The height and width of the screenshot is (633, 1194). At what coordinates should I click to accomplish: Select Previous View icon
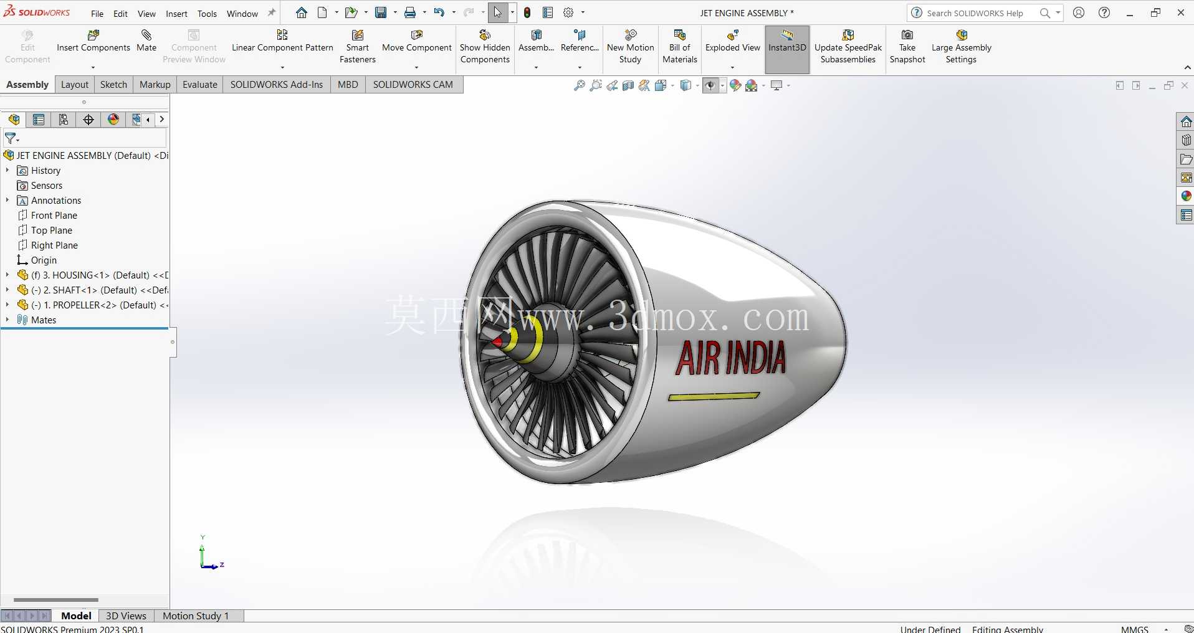(x=612, y=85)
